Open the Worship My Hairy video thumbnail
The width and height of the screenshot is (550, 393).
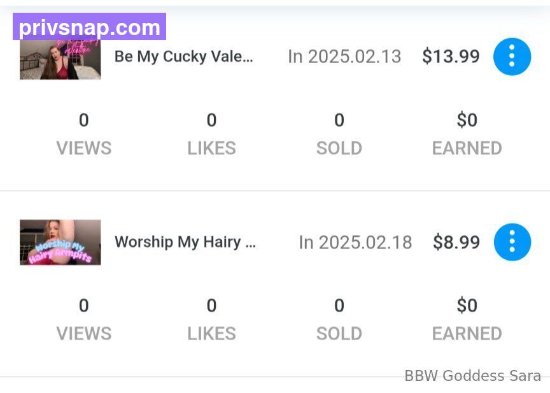(60, 242)
